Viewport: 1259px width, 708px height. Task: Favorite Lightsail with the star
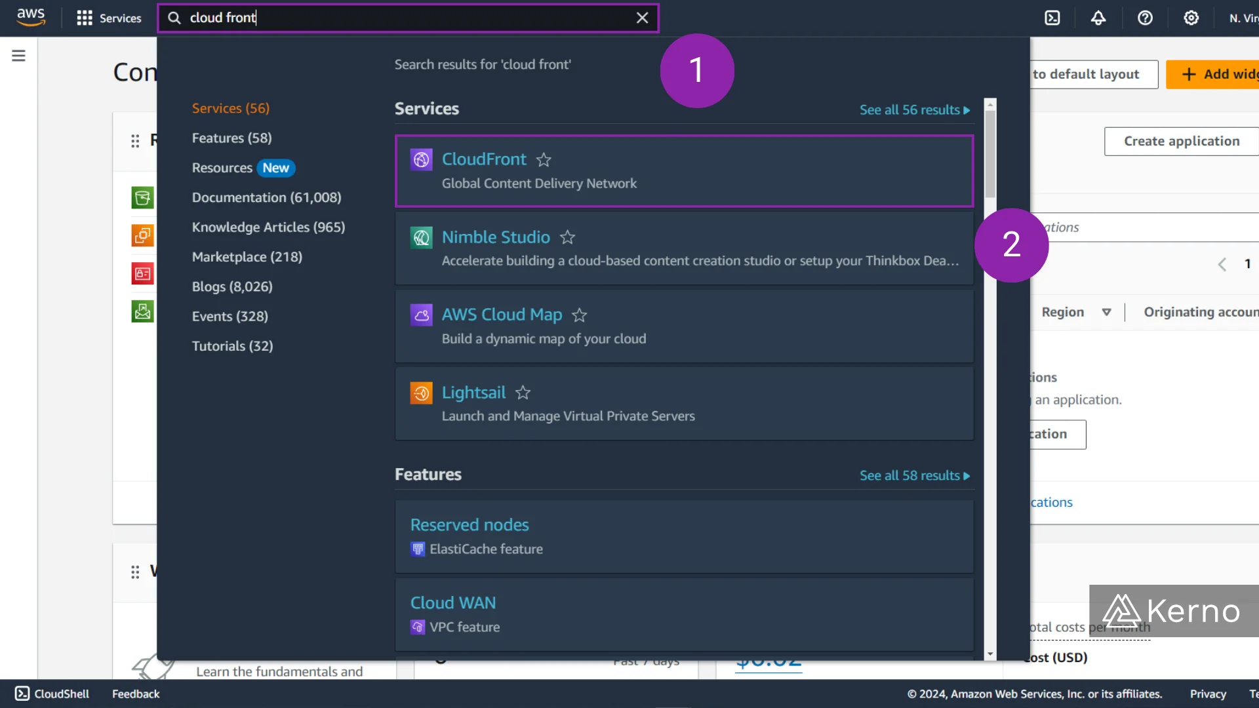(x=523, y=393)
